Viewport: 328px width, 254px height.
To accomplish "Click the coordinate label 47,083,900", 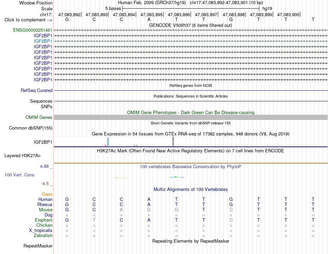I will [x=288, y=14].
